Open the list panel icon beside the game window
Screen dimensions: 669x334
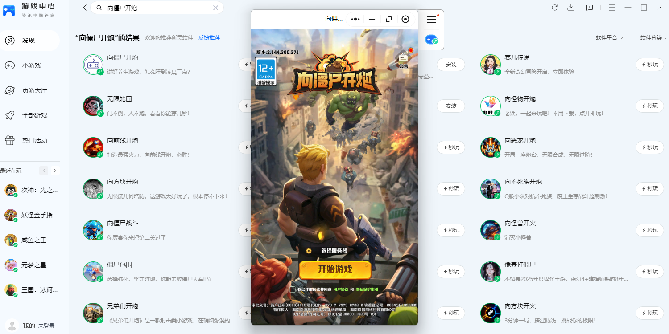(x=431, y=19)
